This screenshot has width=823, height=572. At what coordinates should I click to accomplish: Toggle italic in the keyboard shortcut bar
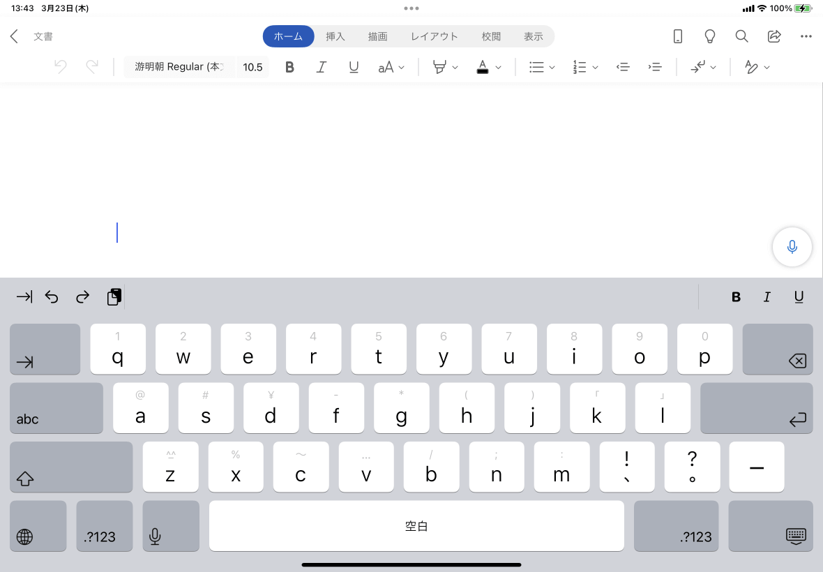point(767,298)
